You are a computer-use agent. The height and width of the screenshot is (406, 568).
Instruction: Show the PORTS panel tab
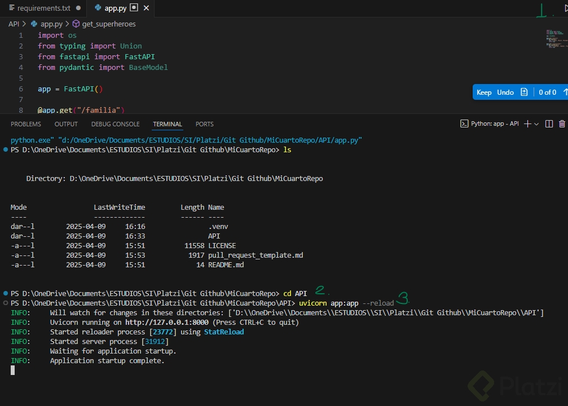(x=204, y=124)
